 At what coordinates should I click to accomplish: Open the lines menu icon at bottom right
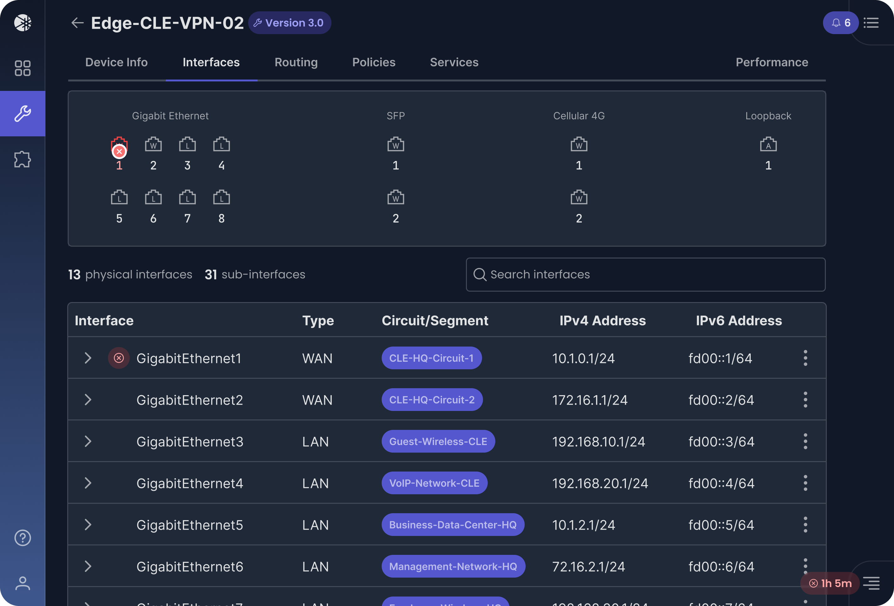point(872,583)
